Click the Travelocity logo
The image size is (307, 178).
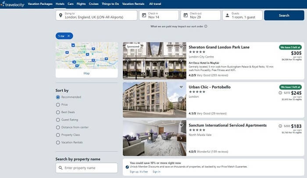coord(13,4)
